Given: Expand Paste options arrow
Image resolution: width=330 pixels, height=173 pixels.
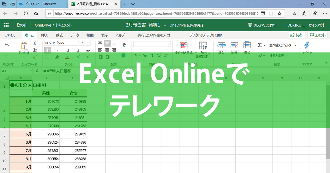Looking at the screenshot, I should [24, 57].
